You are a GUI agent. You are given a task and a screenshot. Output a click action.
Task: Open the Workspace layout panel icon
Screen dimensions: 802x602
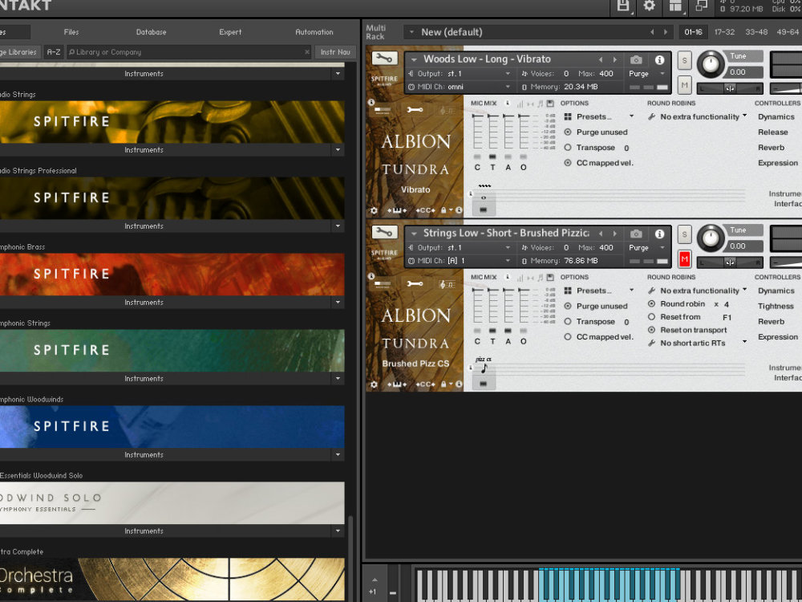(x=675, y=6)
